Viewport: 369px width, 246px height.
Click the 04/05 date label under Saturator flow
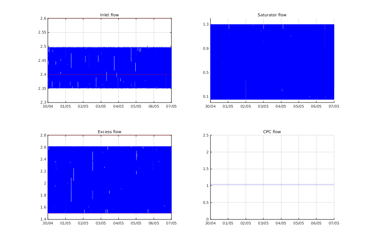point(281,106)
